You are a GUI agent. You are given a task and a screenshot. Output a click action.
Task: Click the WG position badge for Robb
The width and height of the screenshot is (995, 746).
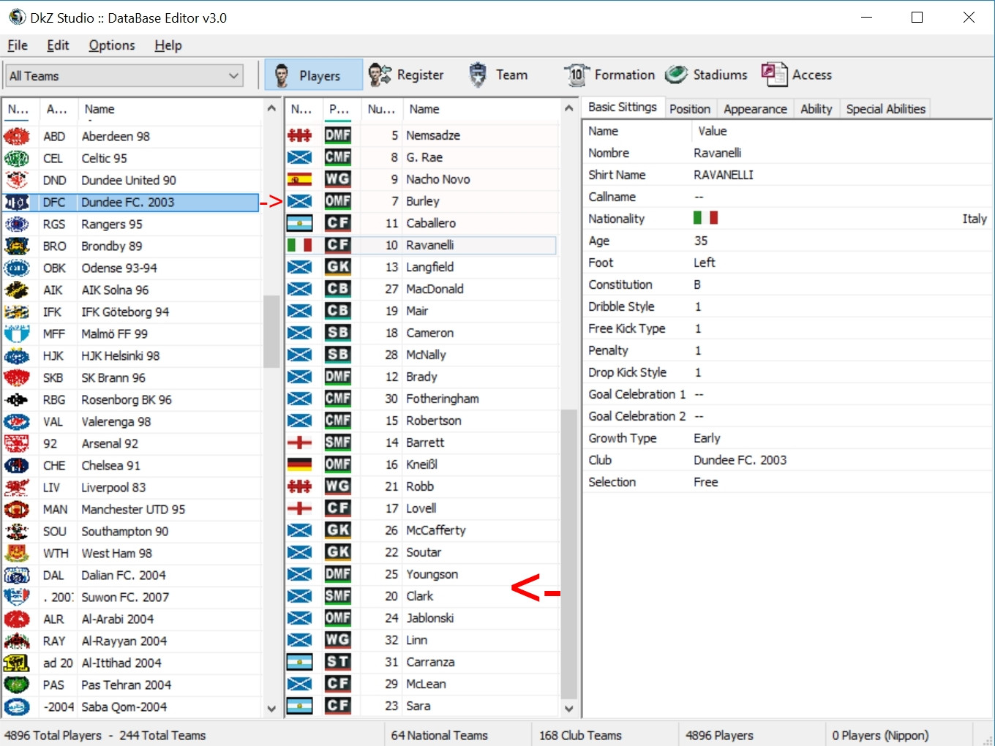[338, 486]
